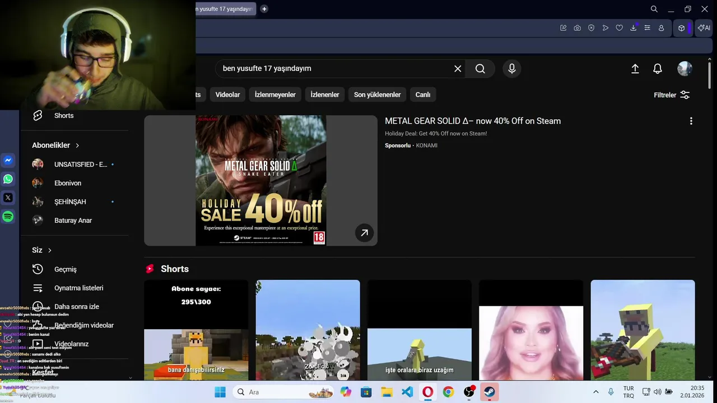Click the YouTube search magnifier button
717x403 pixels.
tap(480, 68)
